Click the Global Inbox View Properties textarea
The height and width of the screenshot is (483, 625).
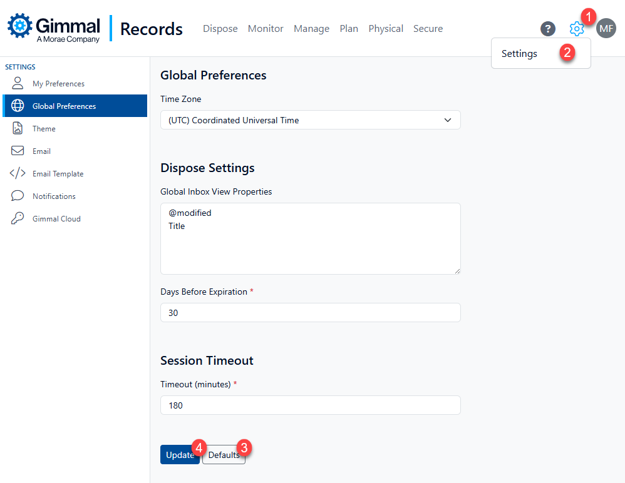coord(310,238)
